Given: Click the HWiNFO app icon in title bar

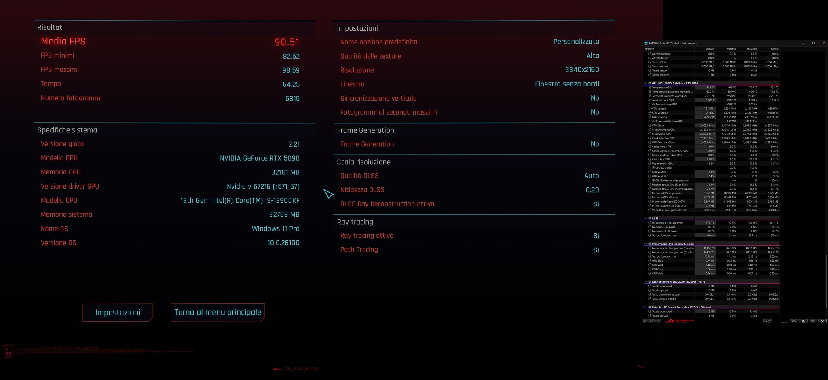Looking at the screenshot, I should [x=646, y=43].
